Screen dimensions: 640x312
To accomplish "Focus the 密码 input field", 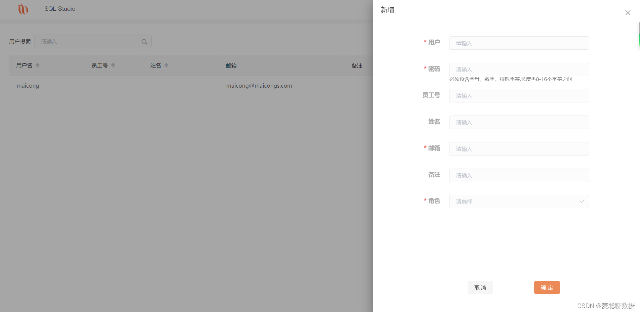I will (519, 70).
